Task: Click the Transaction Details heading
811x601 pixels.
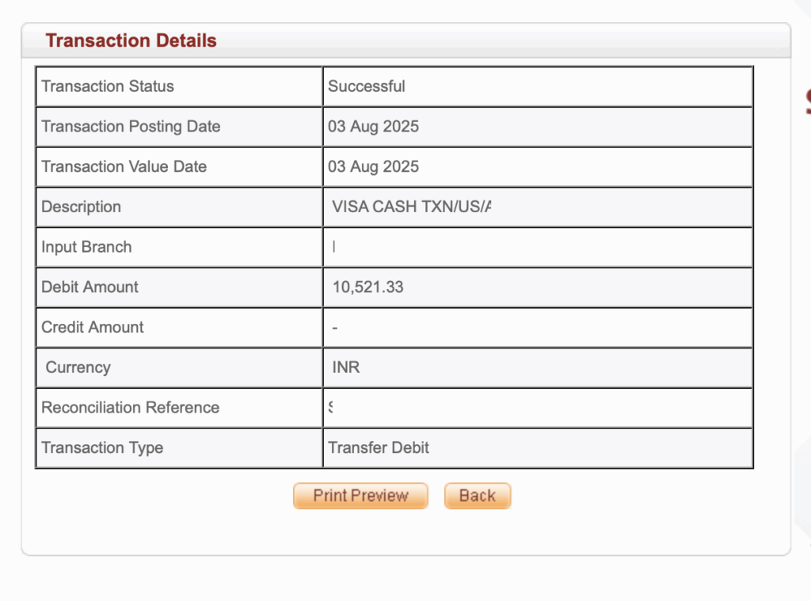Action: pyautogui.click(x=131, y=40)
